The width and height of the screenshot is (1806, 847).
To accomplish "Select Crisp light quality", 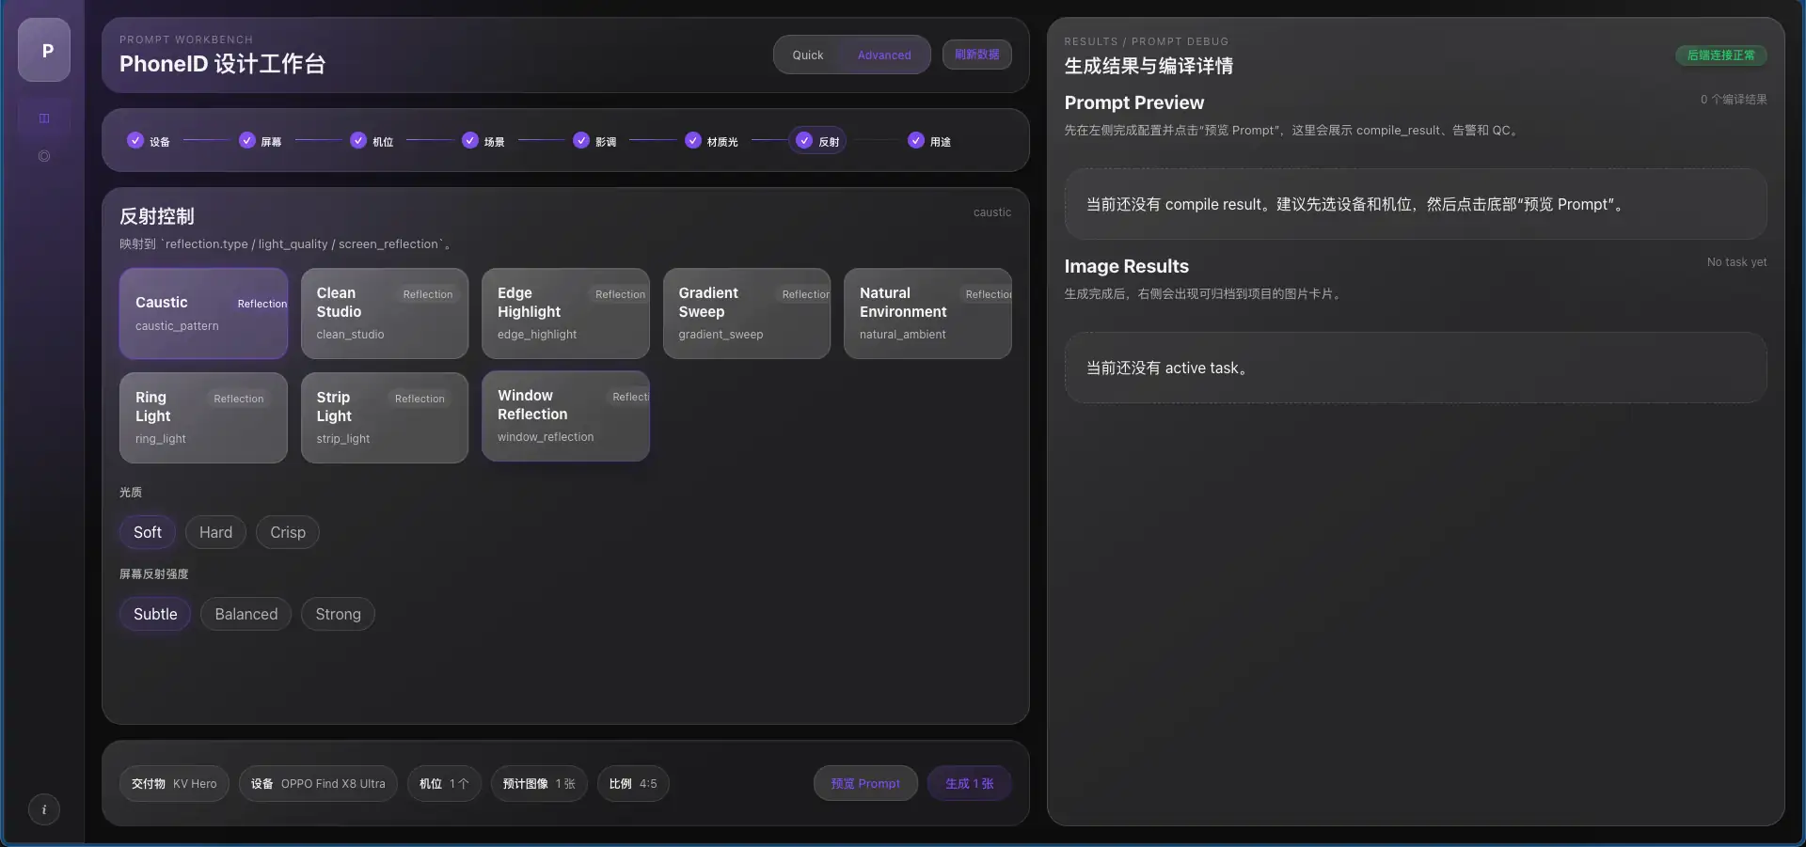I will coord(288,532).
